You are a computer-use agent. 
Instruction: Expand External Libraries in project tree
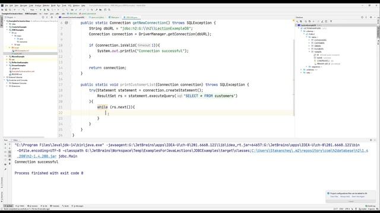coord(5,78)
